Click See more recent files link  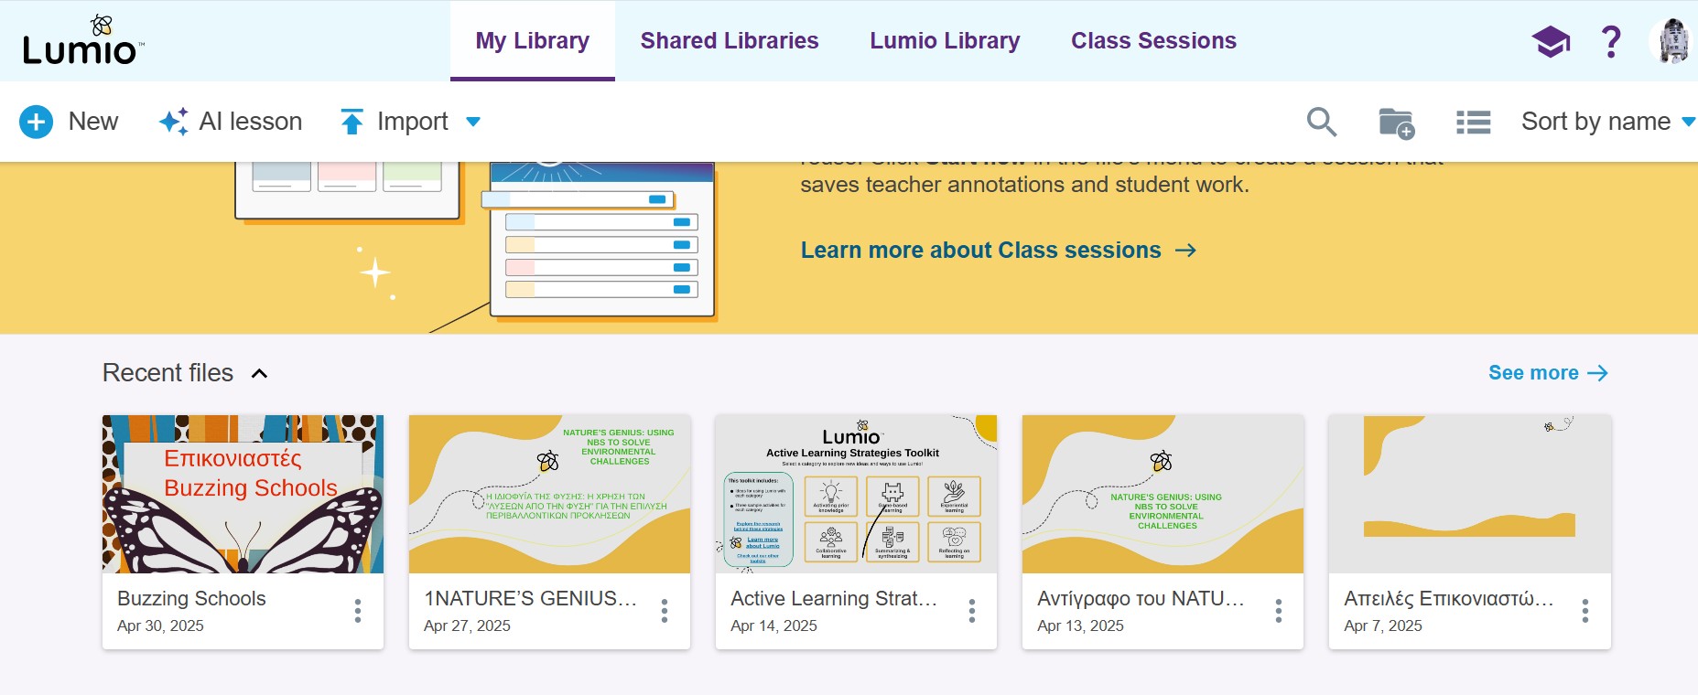(x=1547, y=373)
